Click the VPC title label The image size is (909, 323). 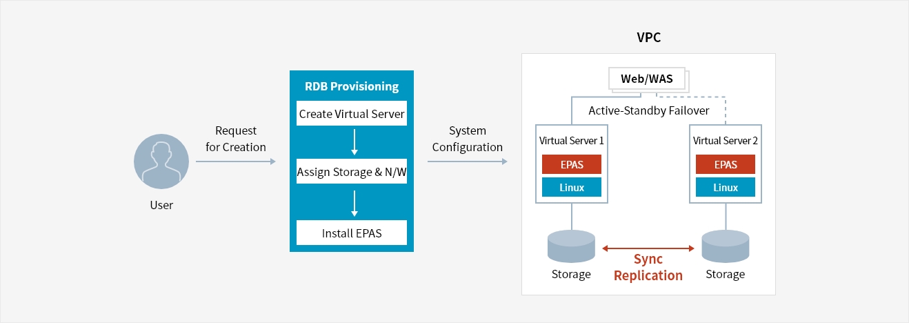pyautogui.click(x=648, y=38)
